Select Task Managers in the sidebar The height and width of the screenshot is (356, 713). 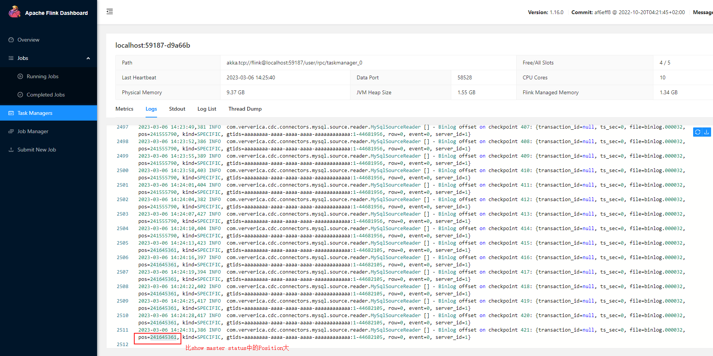49,113
